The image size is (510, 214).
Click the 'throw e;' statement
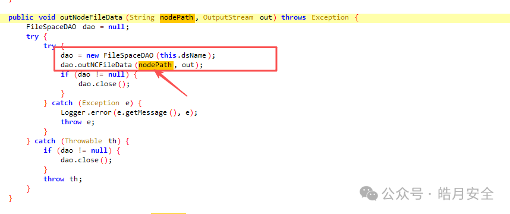click(x=77, y=122)
